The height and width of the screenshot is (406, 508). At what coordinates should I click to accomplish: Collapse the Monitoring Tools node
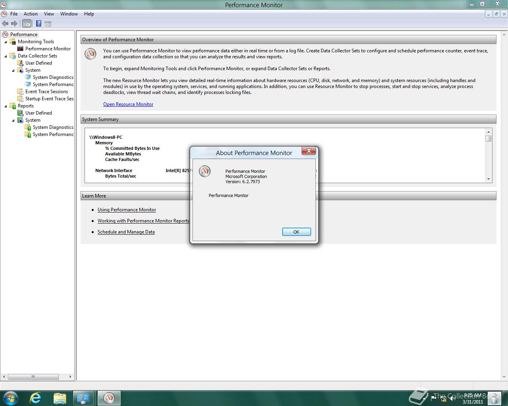6,42
